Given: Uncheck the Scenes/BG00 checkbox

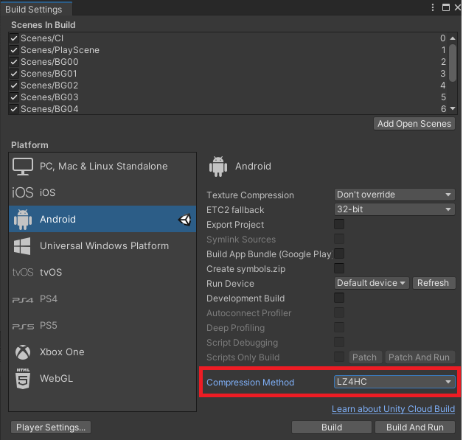Looking at the screenshot, I should click(x=14, y=62).
